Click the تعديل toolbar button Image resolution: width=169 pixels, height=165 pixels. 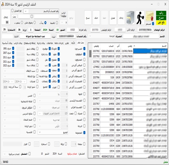[113, 18]
